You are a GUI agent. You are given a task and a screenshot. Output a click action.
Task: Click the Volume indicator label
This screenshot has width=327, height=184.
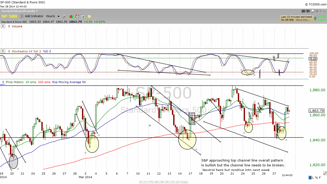pyautogui.click(x=17, y=26)
